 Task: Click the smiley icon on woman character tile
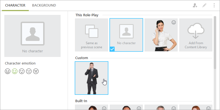(x=174, y=22)
